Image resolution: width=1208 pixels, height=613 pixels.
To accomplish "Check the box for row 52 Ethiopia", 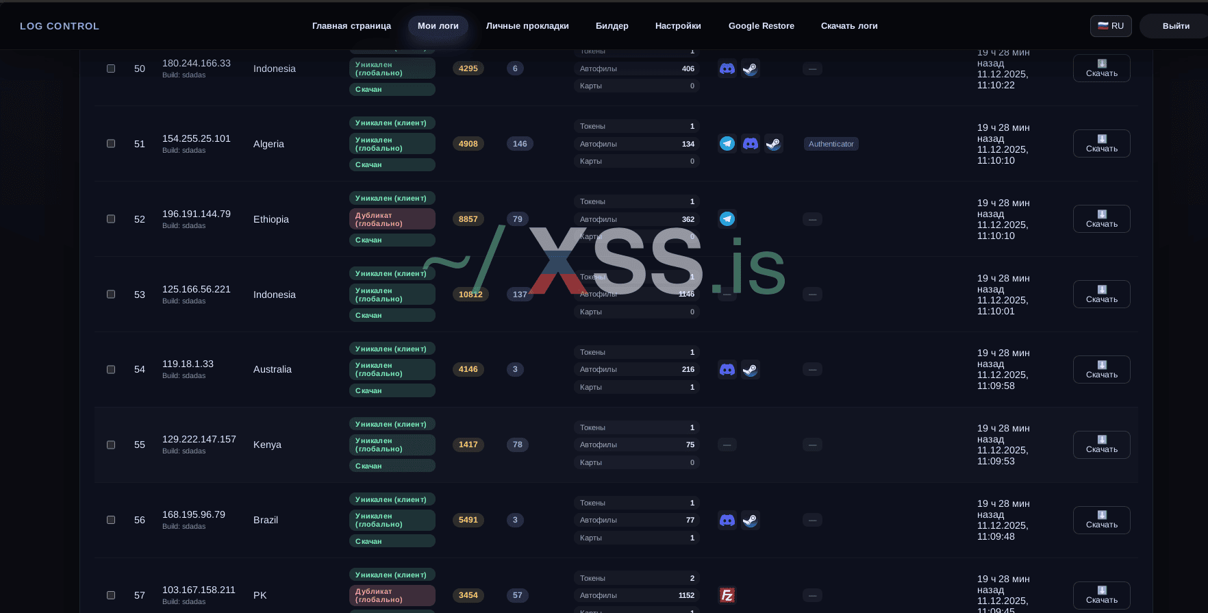I will point(111,219).
